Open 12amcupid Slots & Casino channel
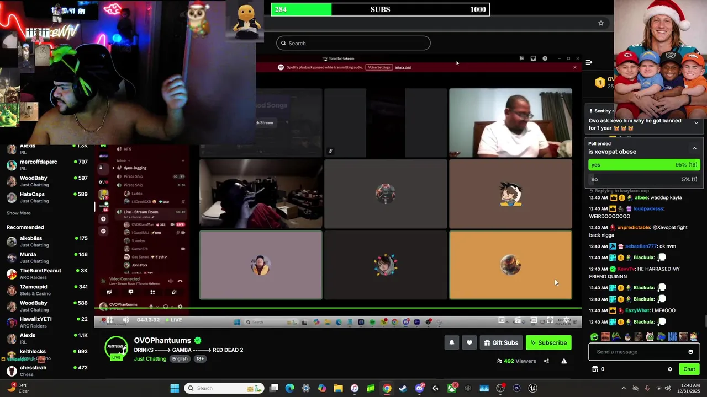The height and width of the screenshot is (397, 707). pos(47,290)
